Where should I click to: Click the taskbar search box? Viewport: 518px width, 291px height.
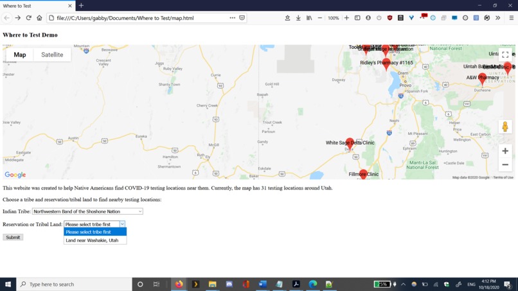74,284
